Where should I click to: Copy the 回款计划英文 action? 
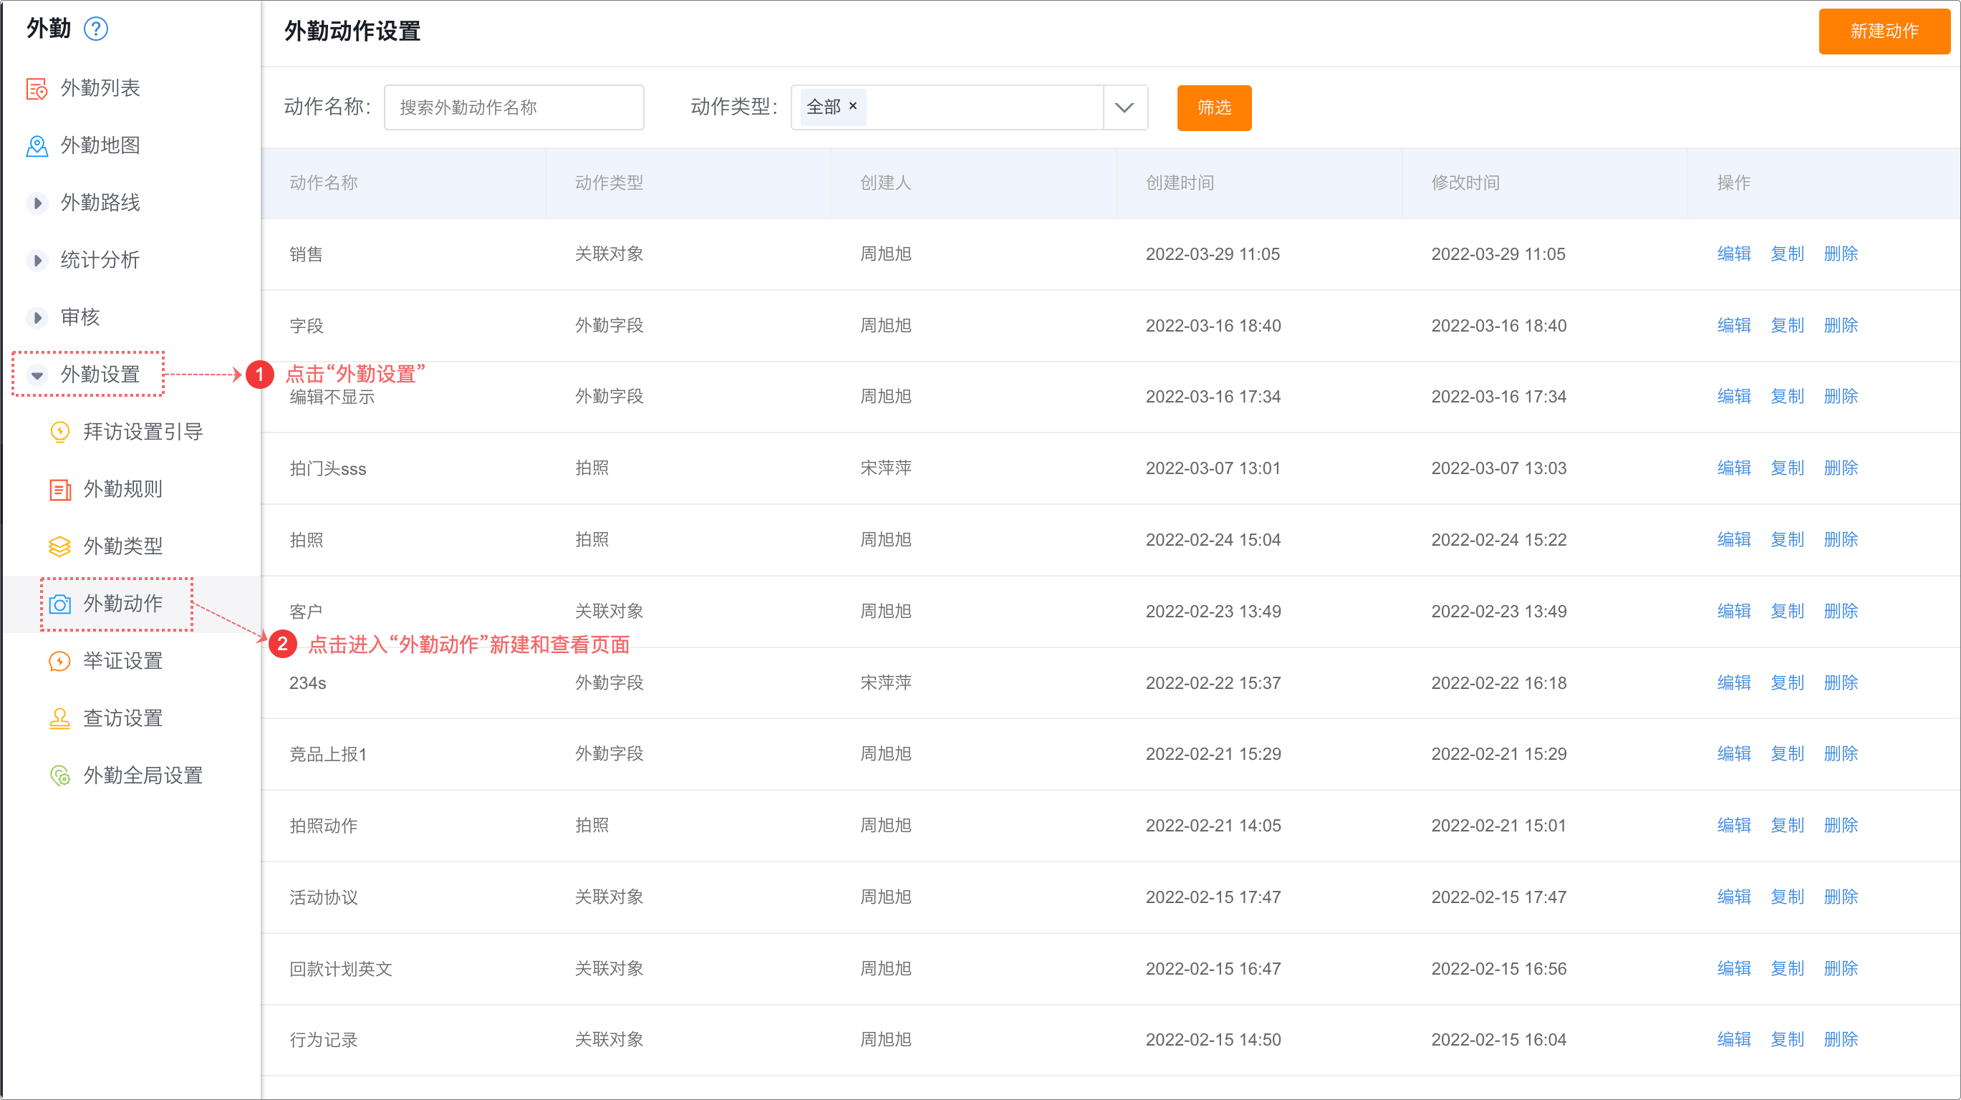coord(1787,968)
